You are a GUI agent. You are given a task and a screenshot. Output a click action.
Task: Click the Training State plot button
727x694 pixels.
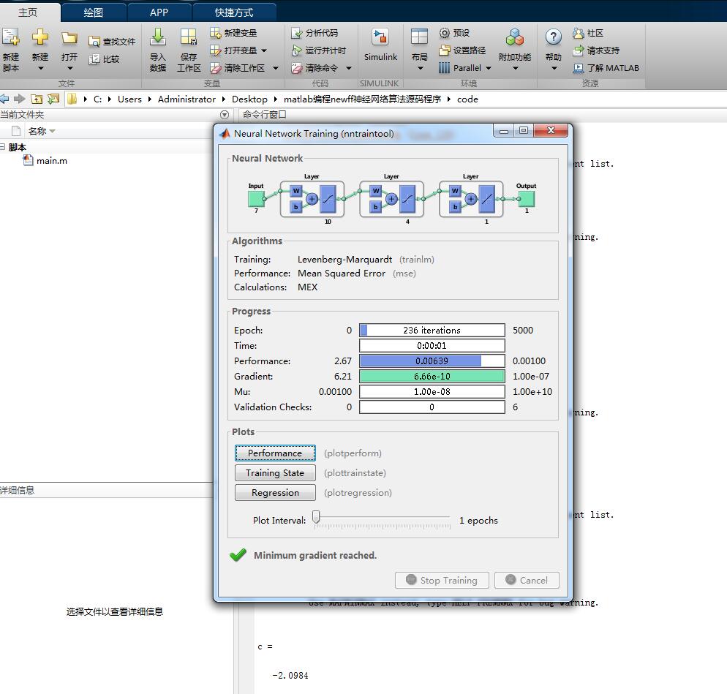point(275,473)
